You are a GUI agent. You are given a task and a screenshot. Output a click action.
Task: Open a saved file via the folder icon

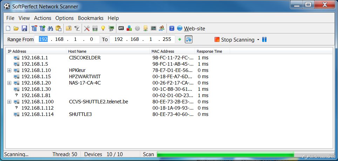click(x=16, y=28)
